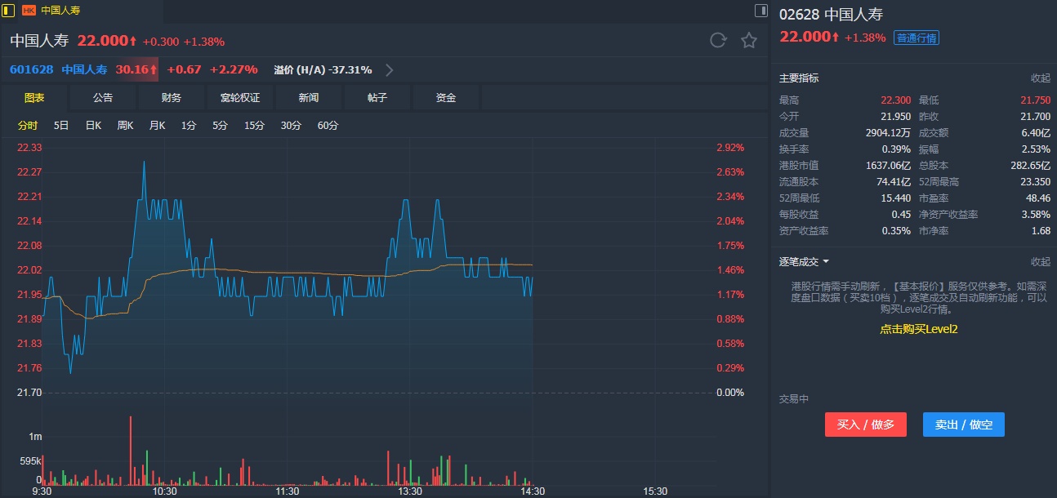Image resolution: width=1057 pixels, height=498 pixels.
Task: Open the 财务 tab
Action: point(172,98)
